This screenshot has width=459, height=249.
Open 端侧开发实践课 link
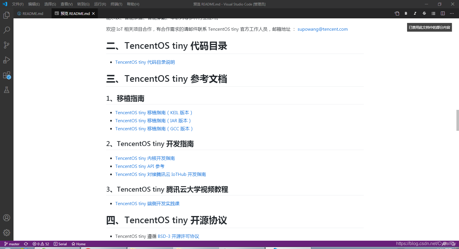147,204
